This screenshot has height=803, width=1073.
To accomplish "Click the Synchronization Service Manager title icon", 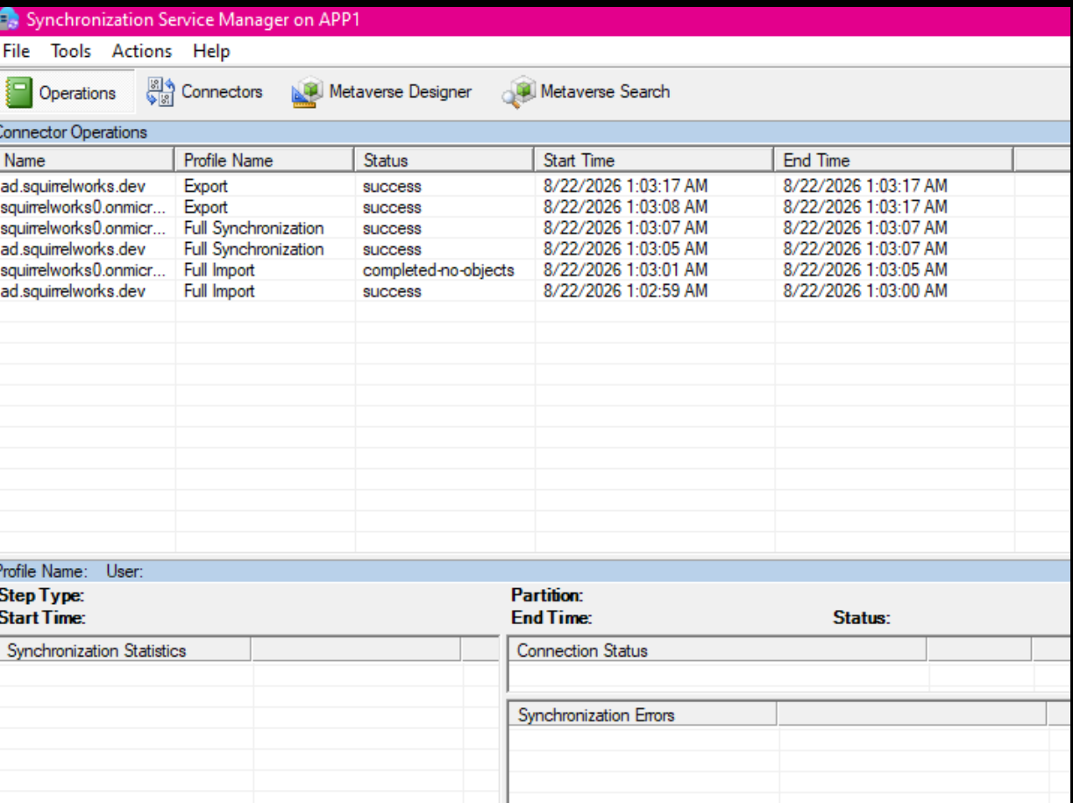I will (9, 20).
